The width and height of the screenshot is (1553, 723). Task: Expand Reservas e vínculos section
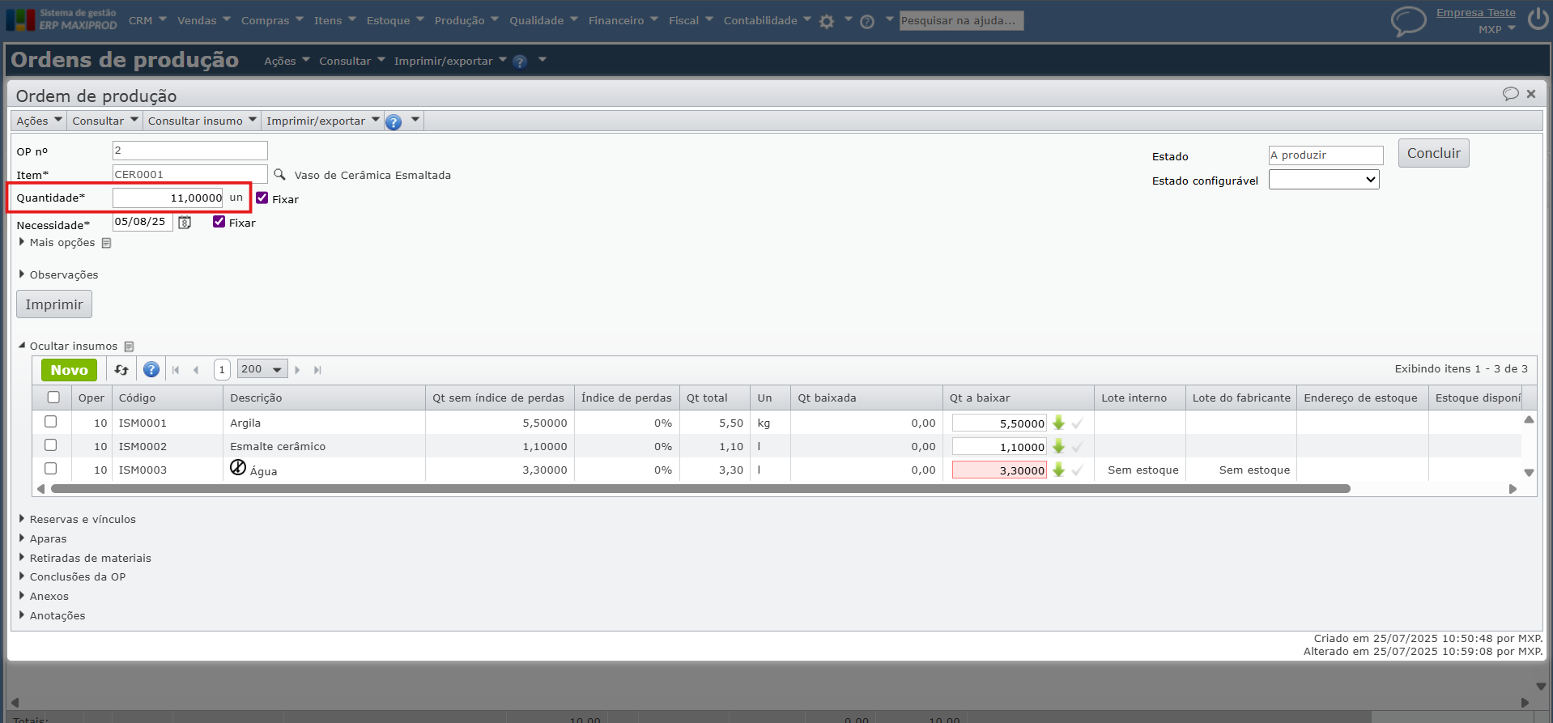point(77,520)
